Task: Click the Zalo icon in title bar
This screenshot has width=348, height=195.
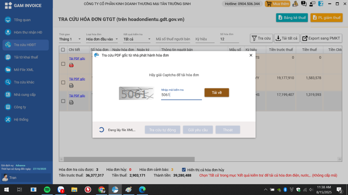Action: [x=321, y=4]
